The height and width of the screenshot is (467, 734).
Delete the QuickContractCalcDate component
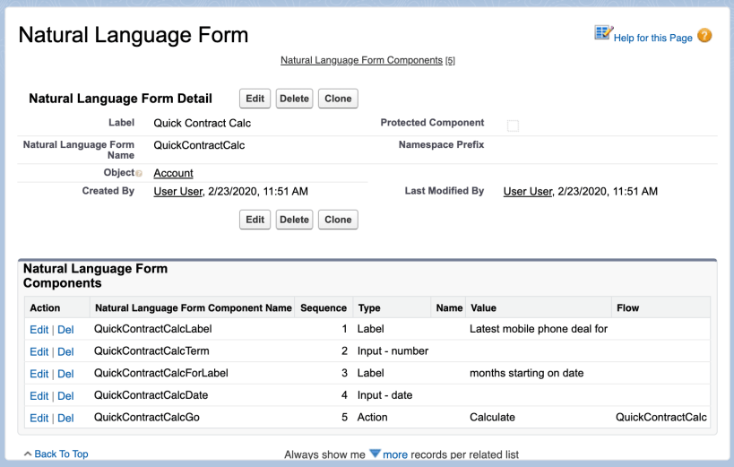[x=65, y=395]
